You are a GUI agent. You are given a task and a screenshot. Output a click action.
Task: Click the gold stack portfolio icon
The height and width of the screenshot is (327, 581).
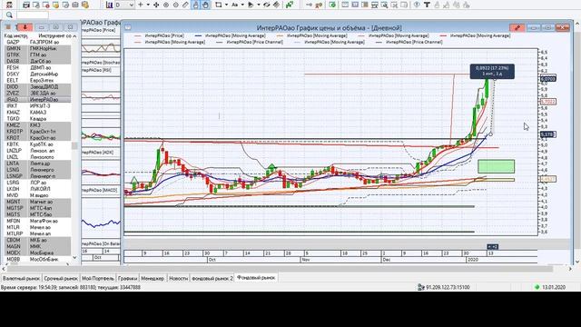[85, 5]
